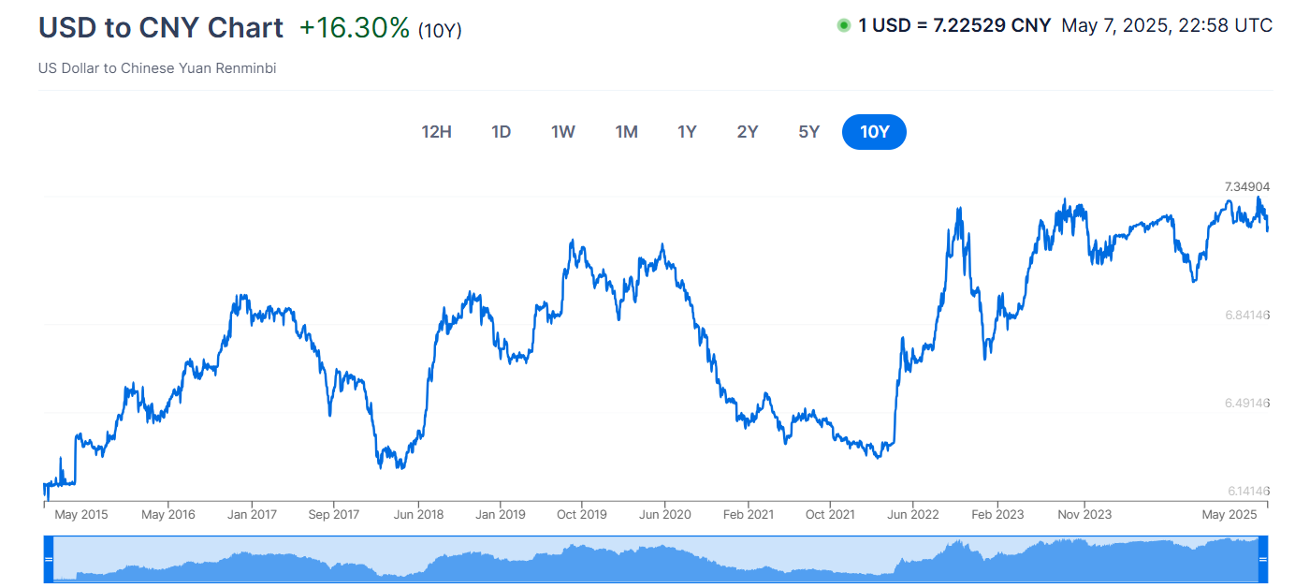Click the right handle of the range selector
1295x588 pixels.
point(1263,559)
